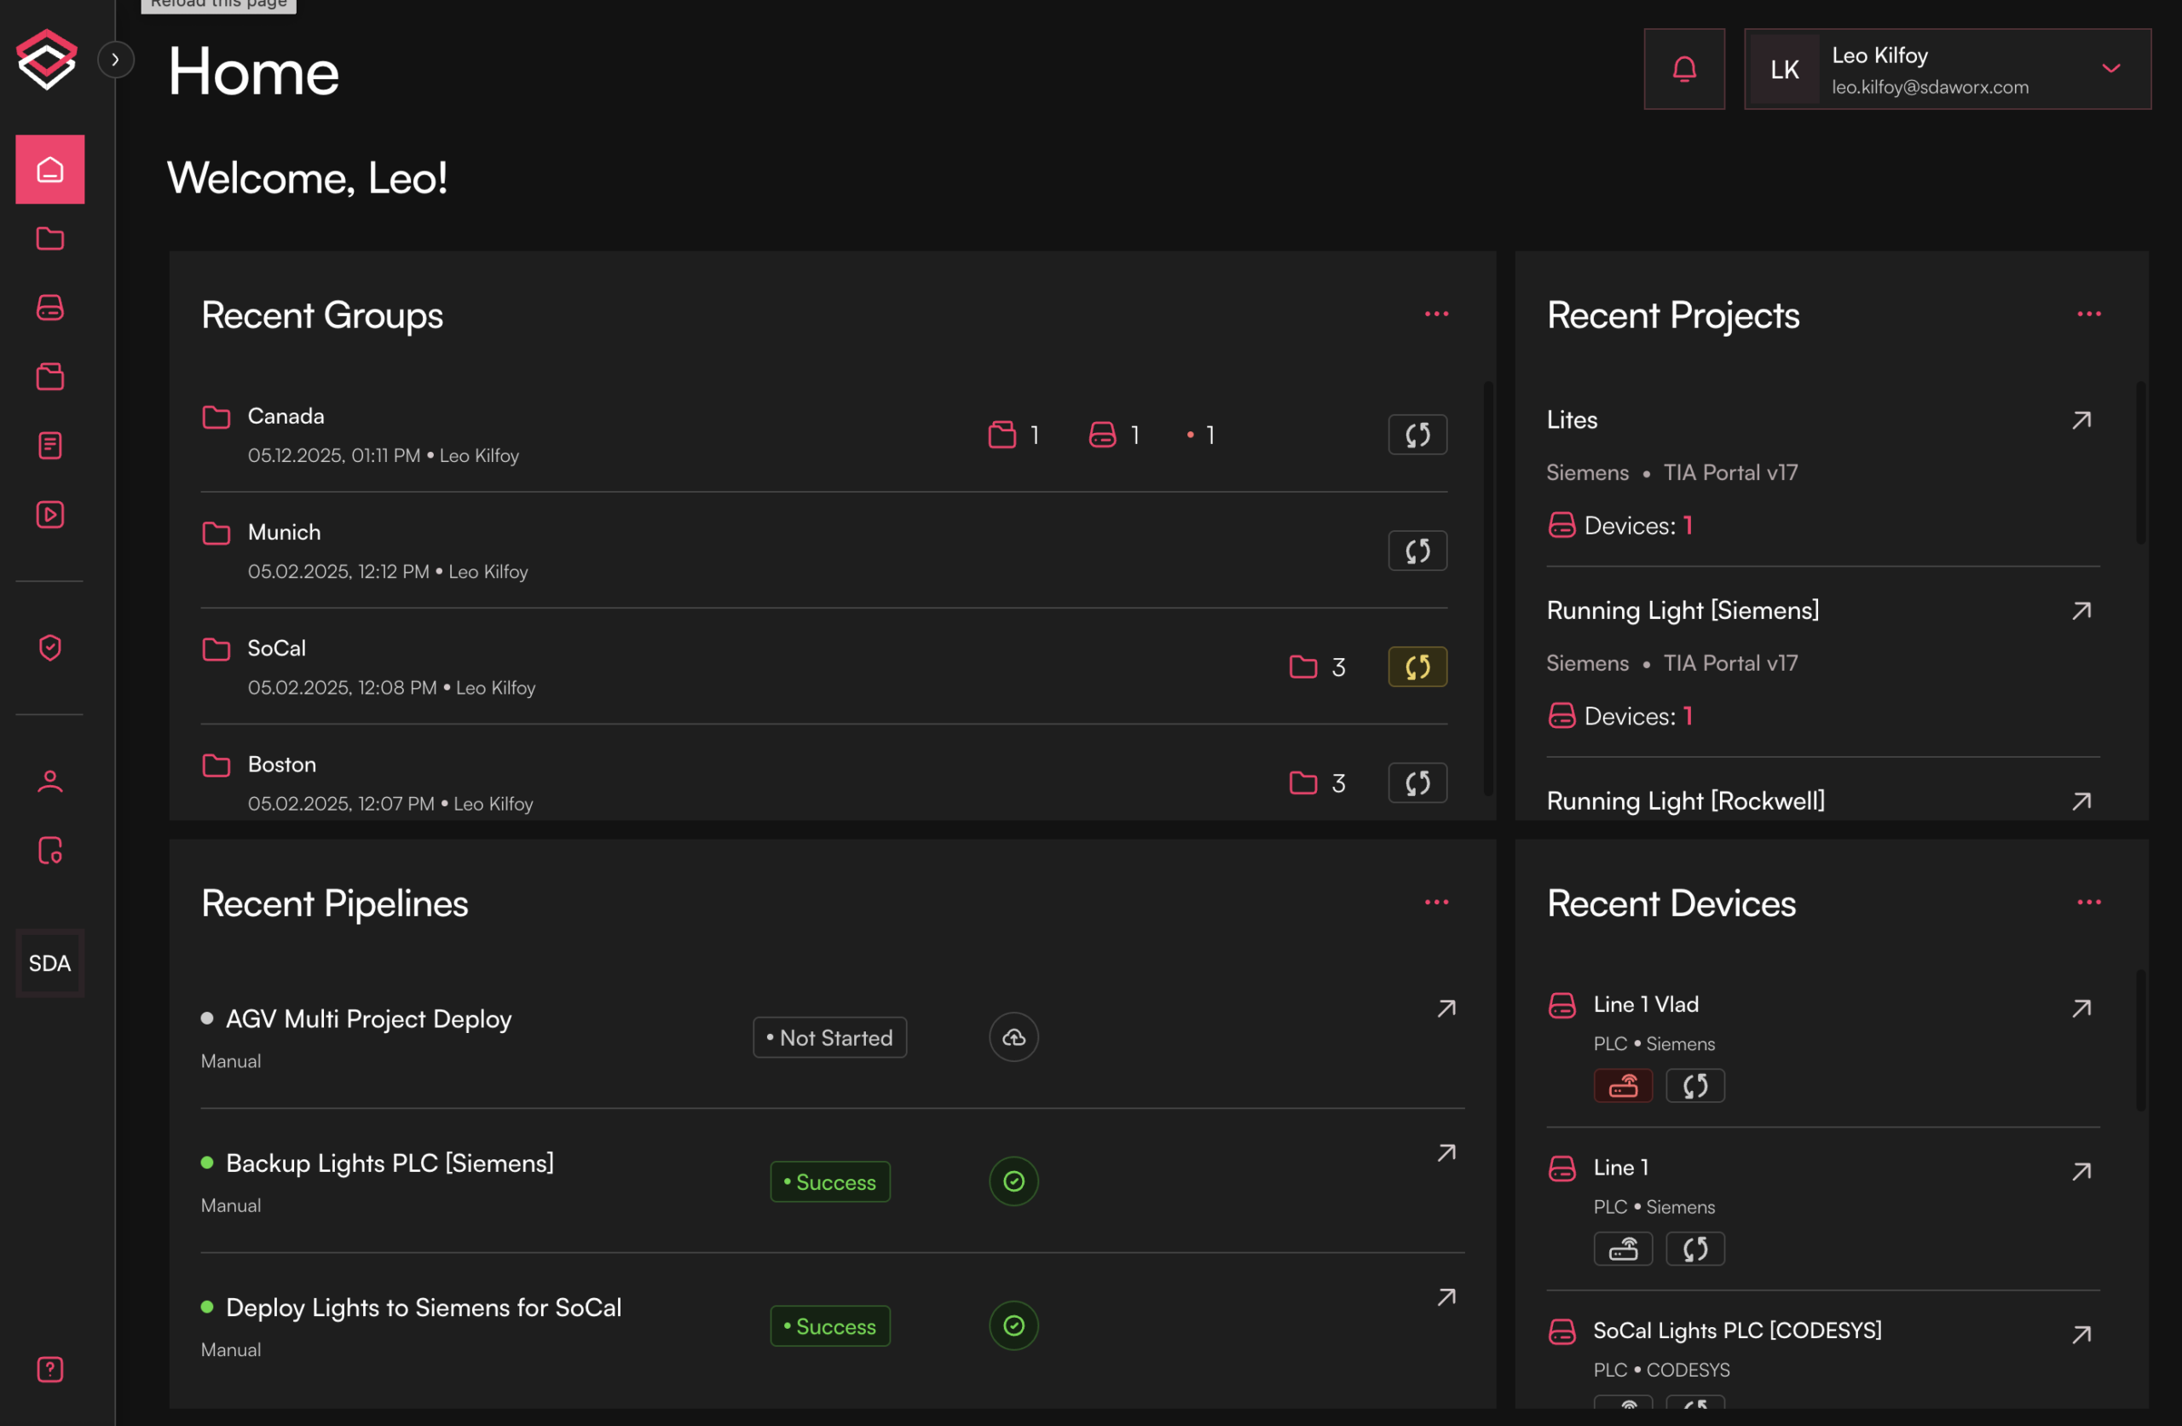Open the Users person sidebar icon
2182x1426 pixels.
[49, 782]
